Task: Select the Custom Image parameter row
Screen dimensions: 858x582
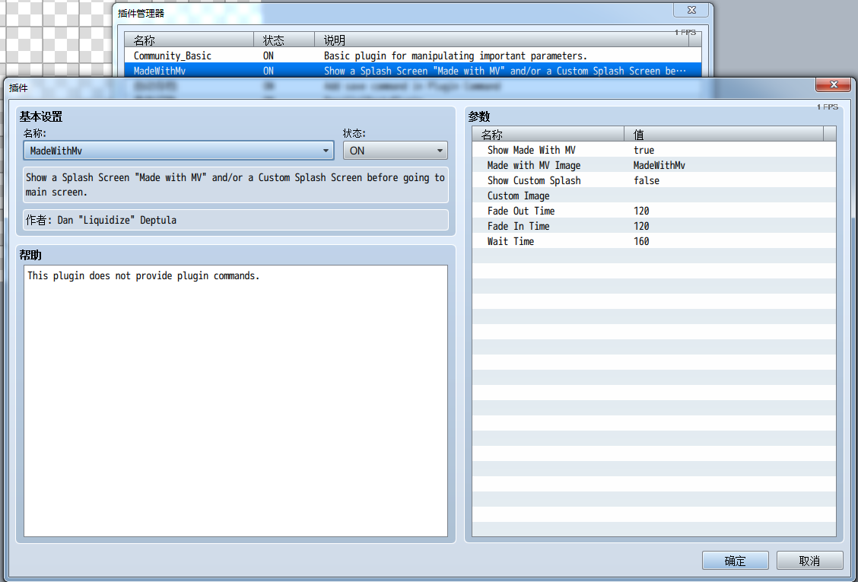Action: coord(654,196)
